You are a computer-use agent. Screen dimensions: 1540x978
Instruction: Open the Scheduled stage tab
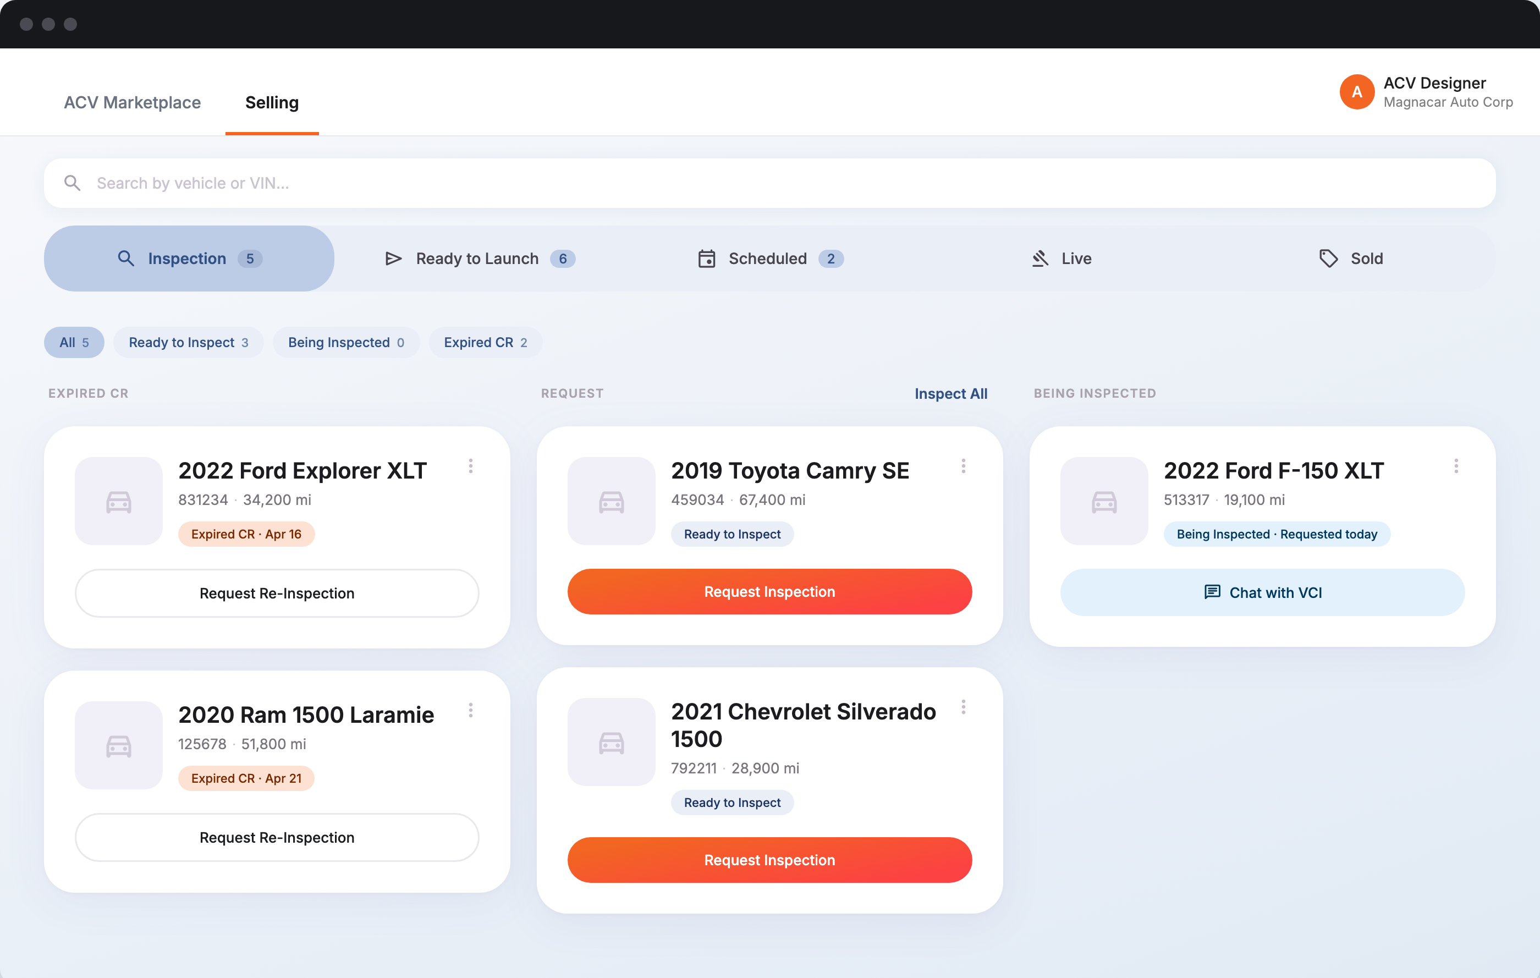click(770, 259)
